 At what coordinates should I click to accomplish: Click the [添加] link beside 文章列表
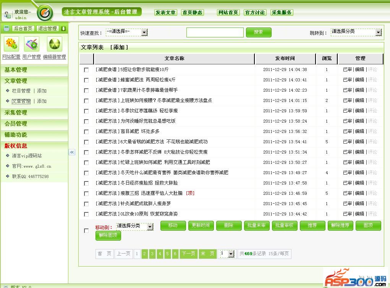[119, 47]
